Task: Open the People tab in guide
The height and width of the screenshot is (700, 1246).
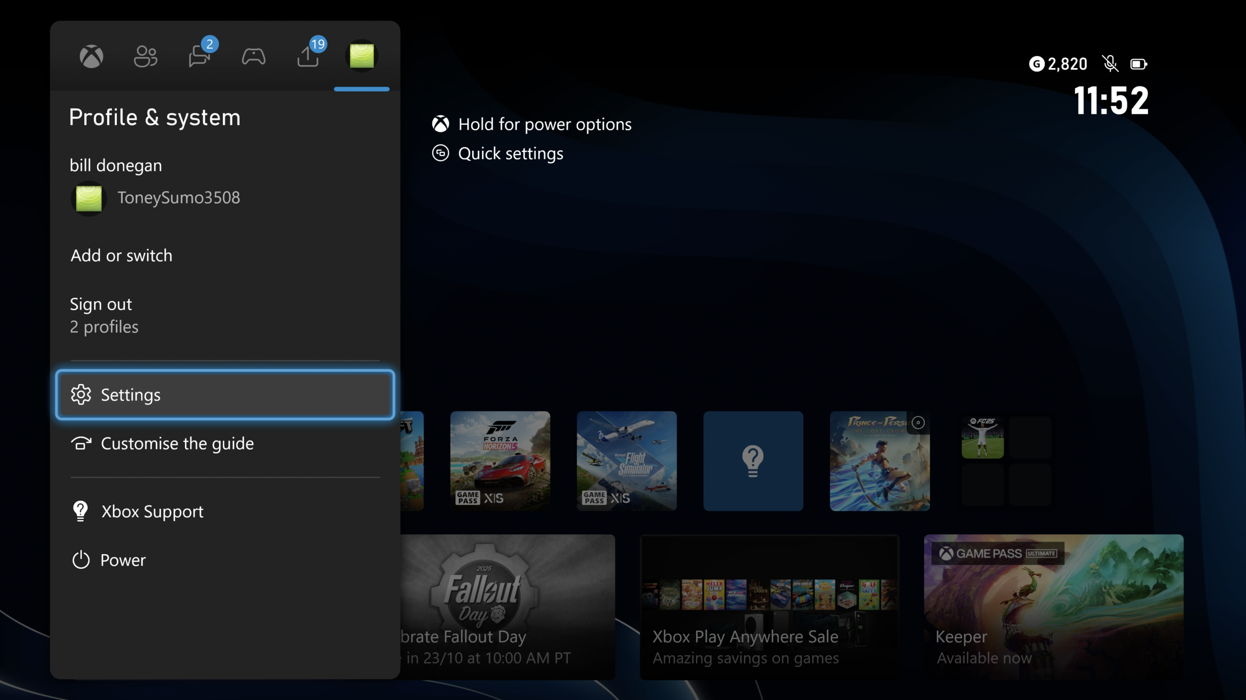Action: [x=146, y=56]
